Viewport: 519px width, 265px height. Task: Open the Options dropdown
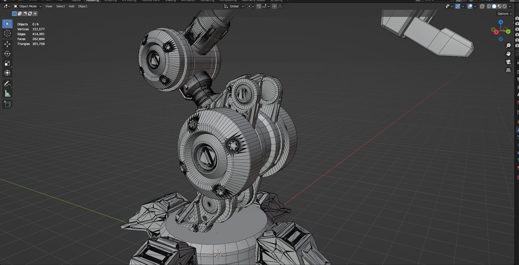(505, 14)
